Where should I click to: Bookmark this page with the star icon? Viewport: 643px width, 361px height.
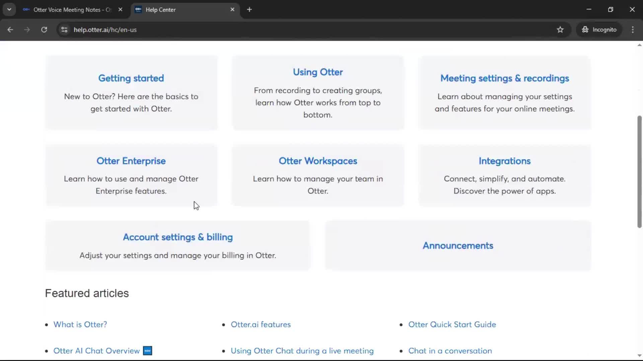point(560,29)
